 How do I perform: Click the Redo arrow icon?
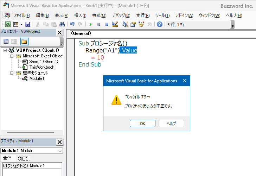point(80,24)
